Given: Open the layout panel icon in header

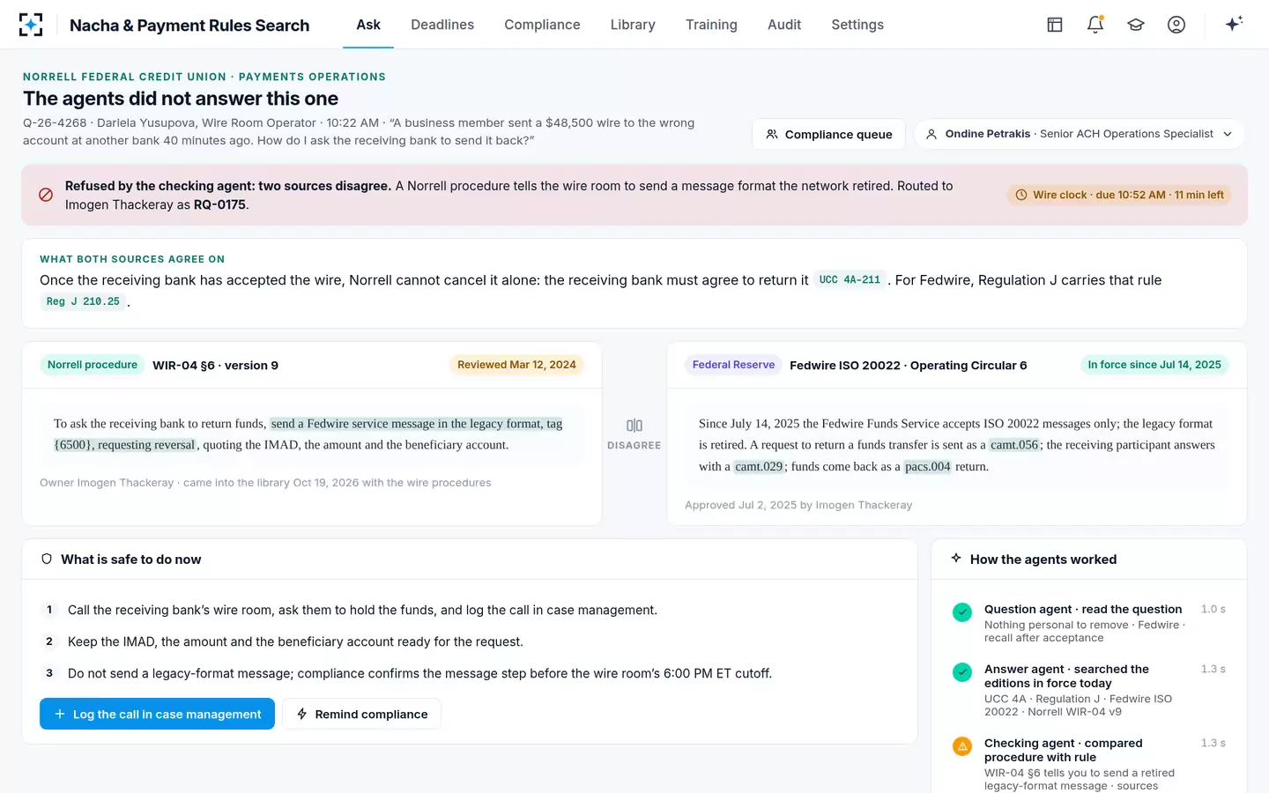Looking at the screenshot, I should click(1055, 25).
